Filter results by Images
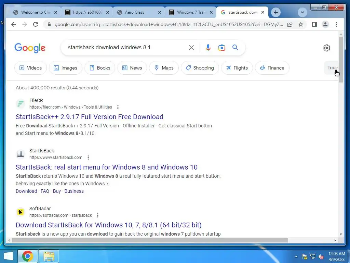350x263 pixels. pyautogui.click(x=66, y=68)
